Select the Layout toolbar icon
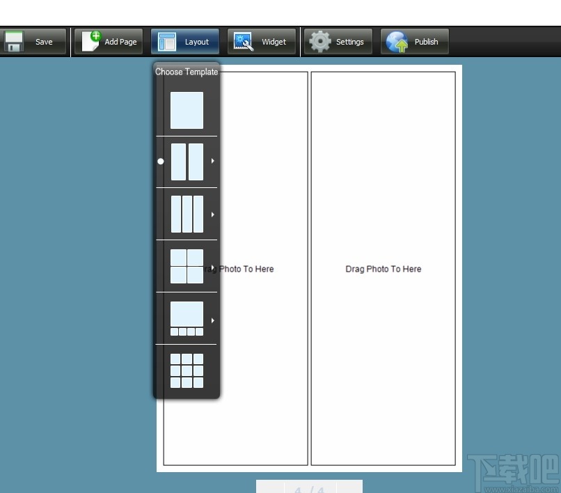 tap(166, 41)
